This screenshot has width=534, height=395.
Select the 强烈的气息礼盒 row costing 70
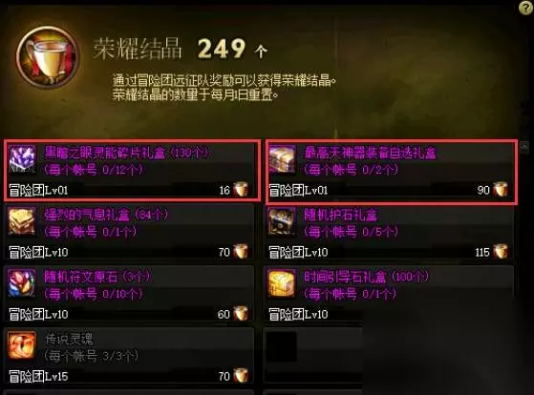[x=129, y=233]
